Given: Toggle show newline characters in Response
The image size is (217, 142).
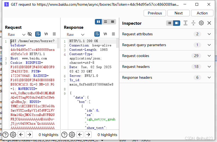Looking at the screenshot, I should (105, 34).
